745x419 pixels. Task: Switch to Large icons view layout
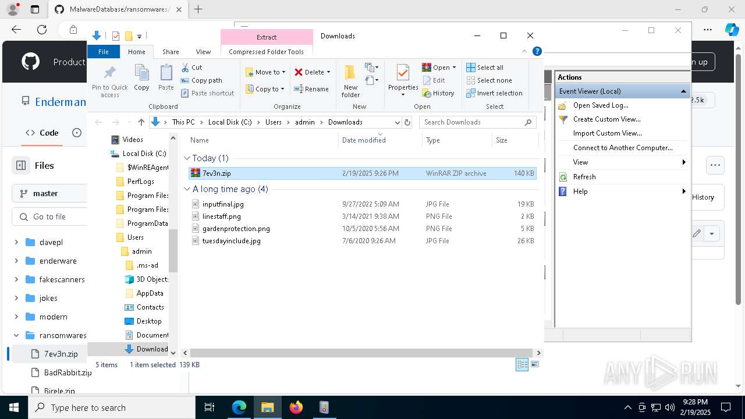click(535, 364)
